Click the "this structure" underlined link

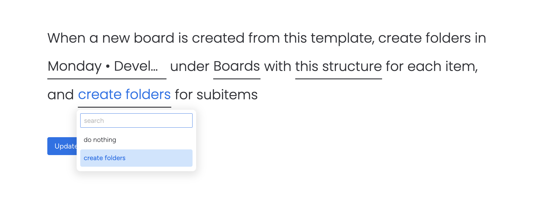(x=338, y=67)
